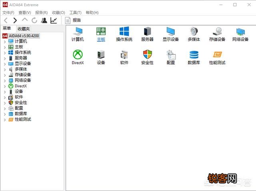Expand the 软件 tree node arrow
This screenshot has height=191, width=256.
point(5,97)
